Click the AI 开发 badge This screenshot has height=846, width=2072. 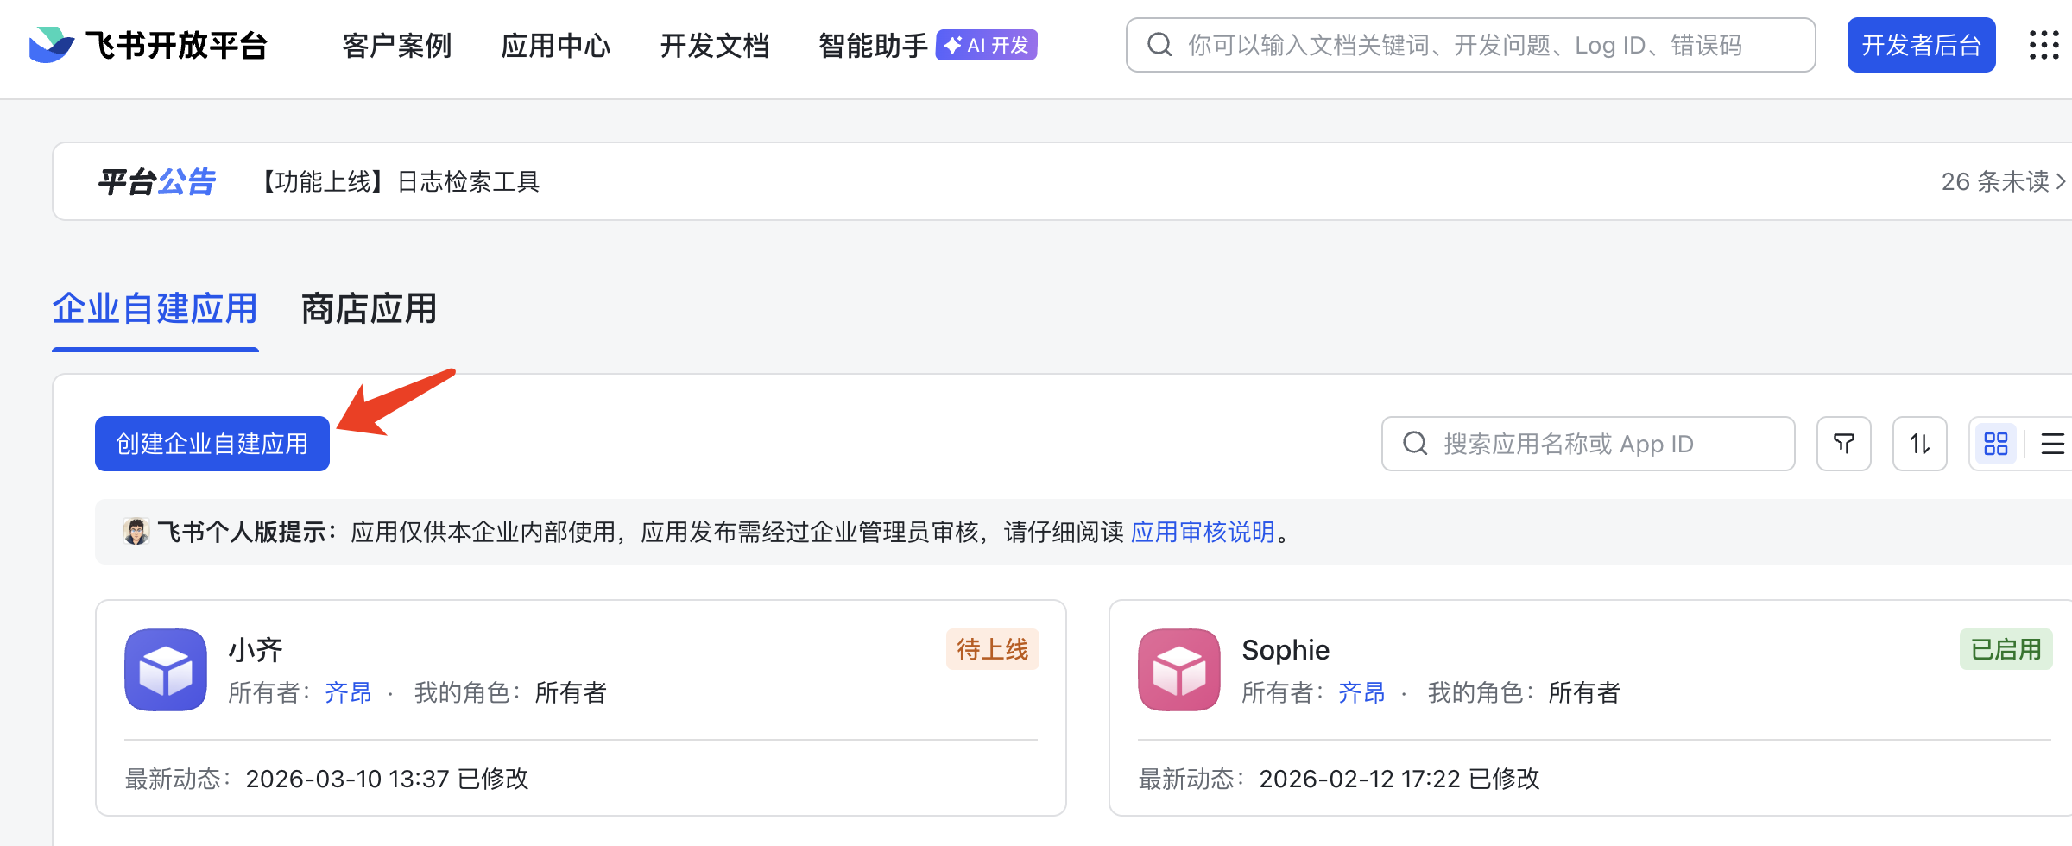click(x=987, y=45)
